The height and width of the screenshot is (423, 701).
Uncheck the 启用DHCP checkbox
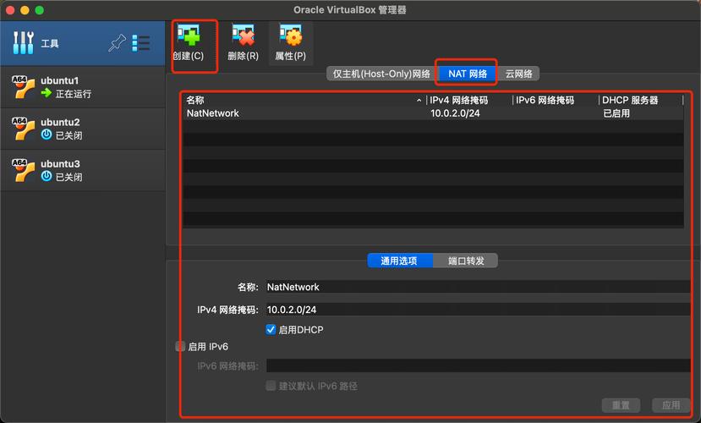271,330
